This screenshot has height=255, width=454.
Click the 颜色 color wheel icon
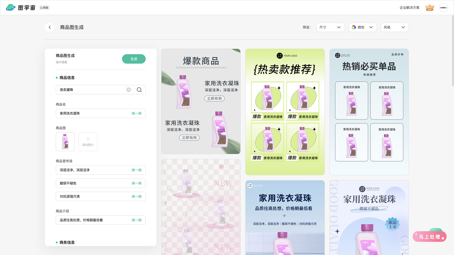tap(354, 27)
